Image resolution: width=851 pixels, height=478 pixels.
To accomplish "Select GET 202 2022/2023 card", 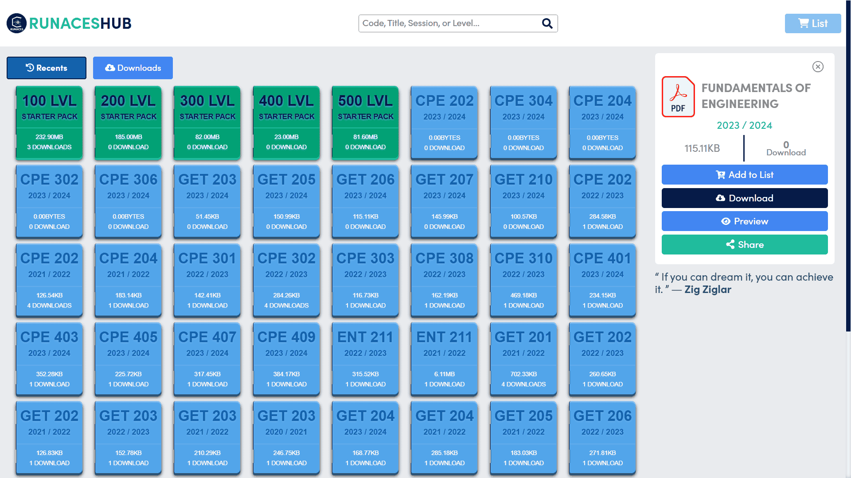I will [x=602, y=359].
